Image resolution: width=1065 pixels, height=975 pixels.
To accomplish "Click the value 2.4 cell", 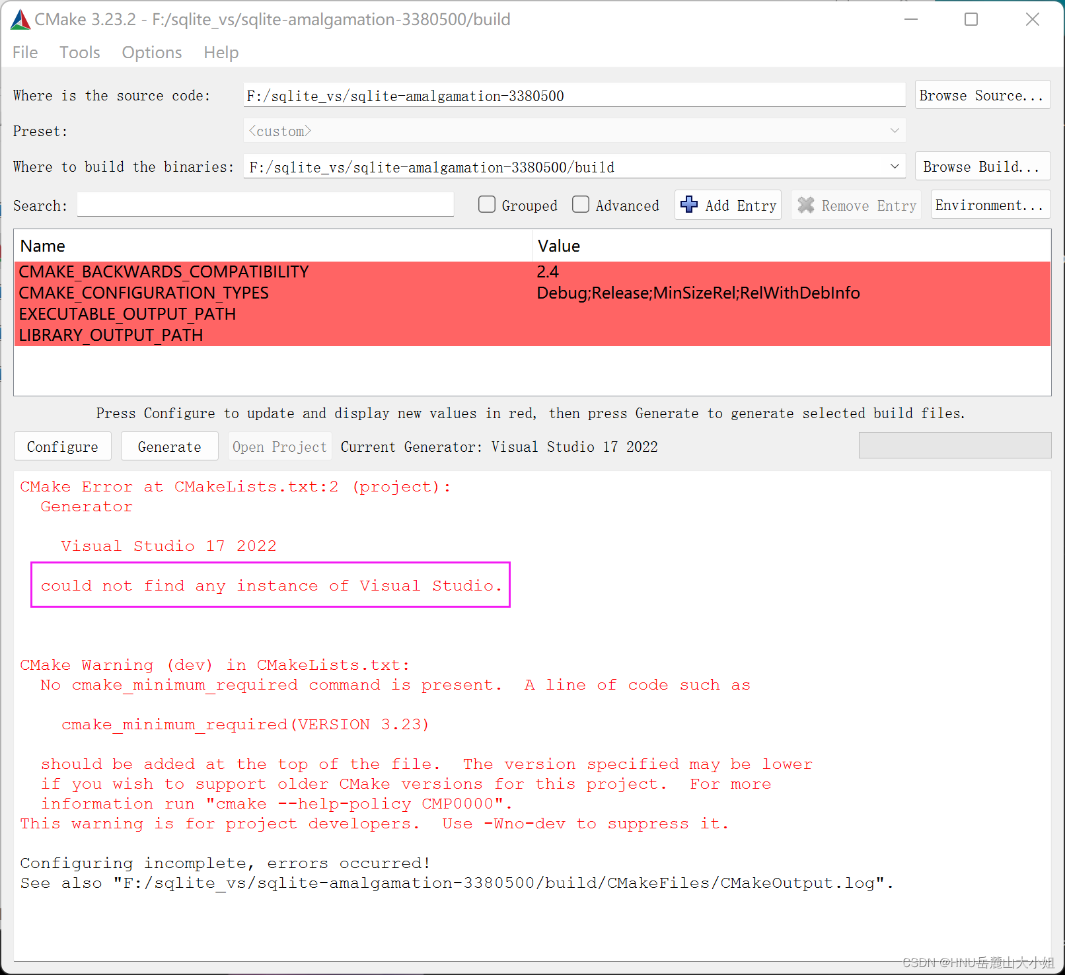I will 791,271.
